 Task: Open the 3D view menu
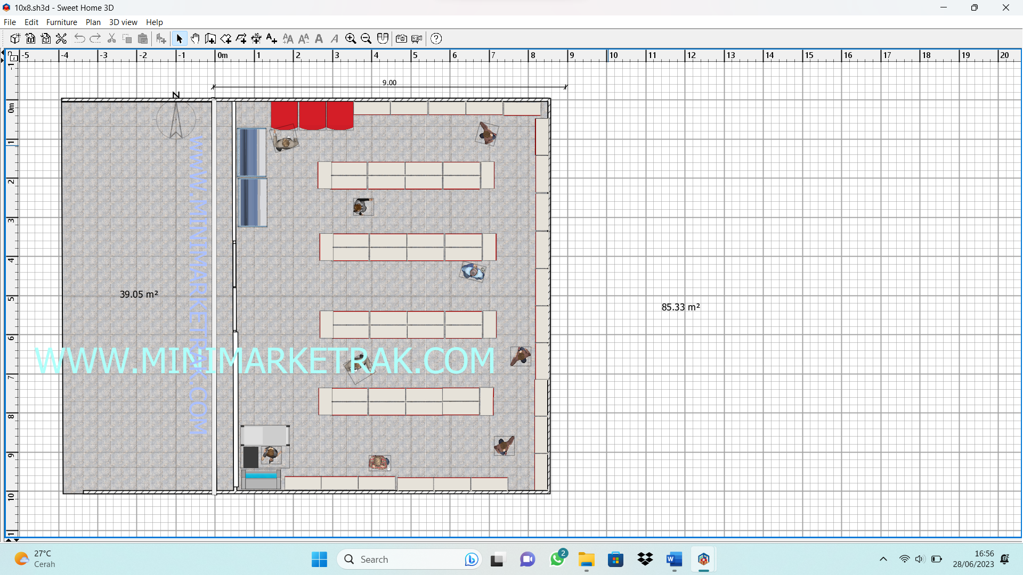coord(123,22)
